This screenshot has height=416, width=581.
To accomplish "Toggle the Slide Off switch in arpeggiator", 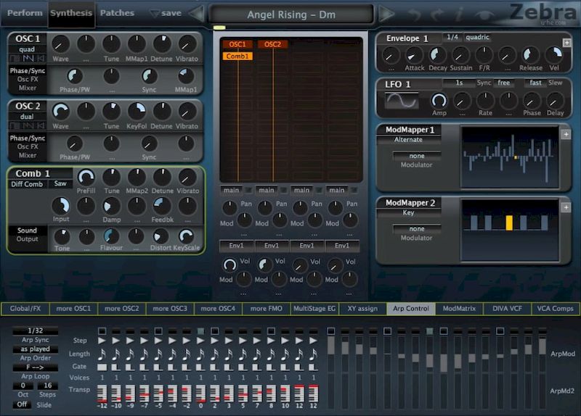I will coord(22,404).
